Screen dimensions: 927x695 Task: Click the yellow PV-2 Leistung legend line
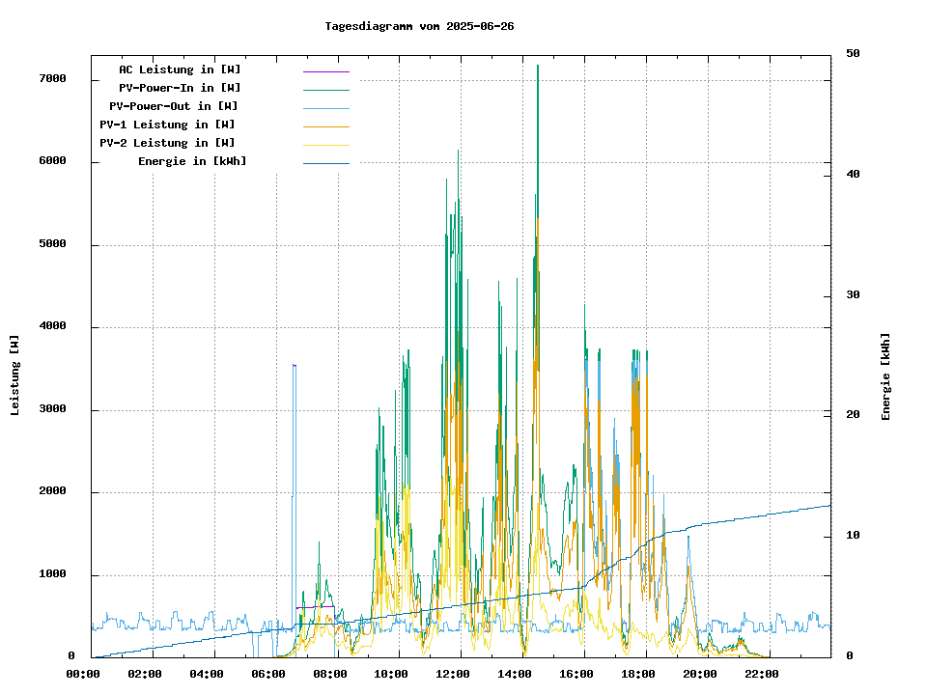point(325,145)
